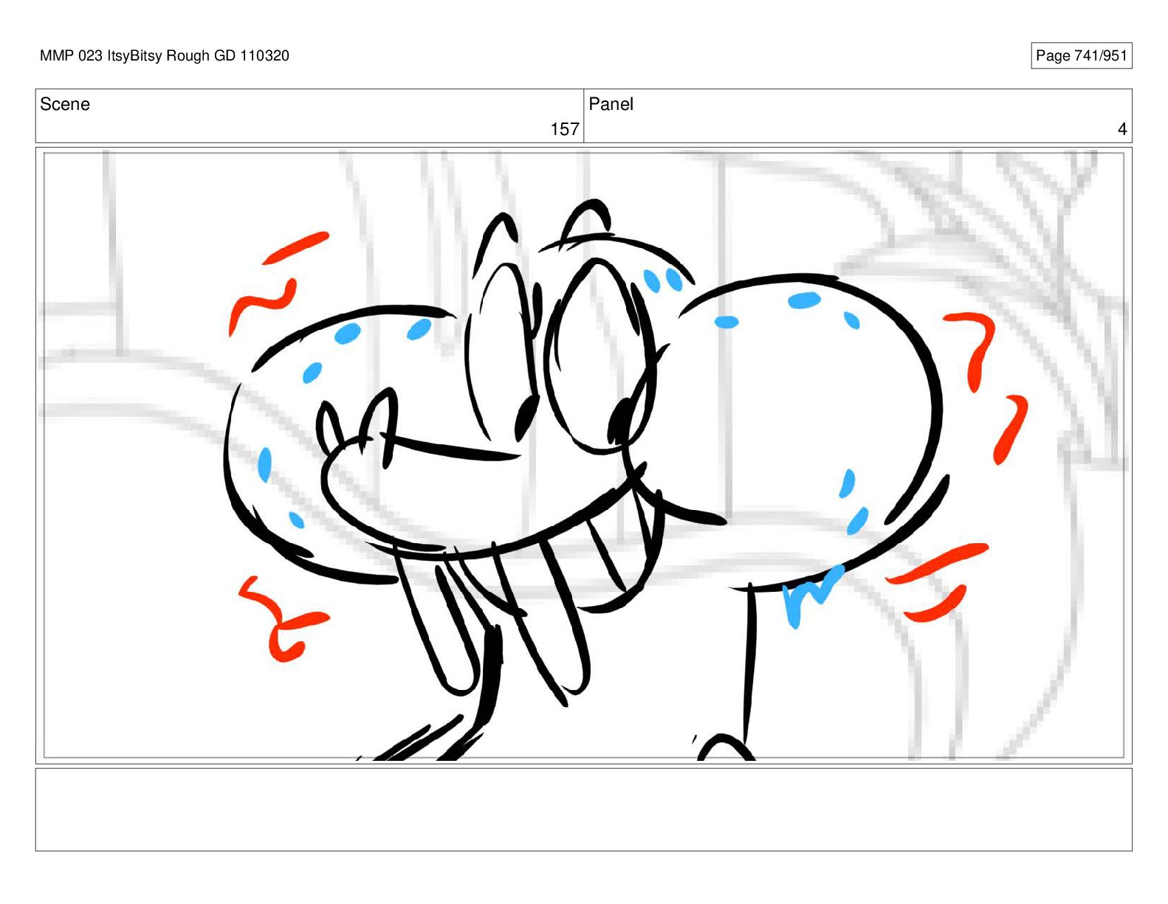1168x904 pixels.
Task: Click the 'Page 741/951' page indicator box
Action: [1081, 56]
